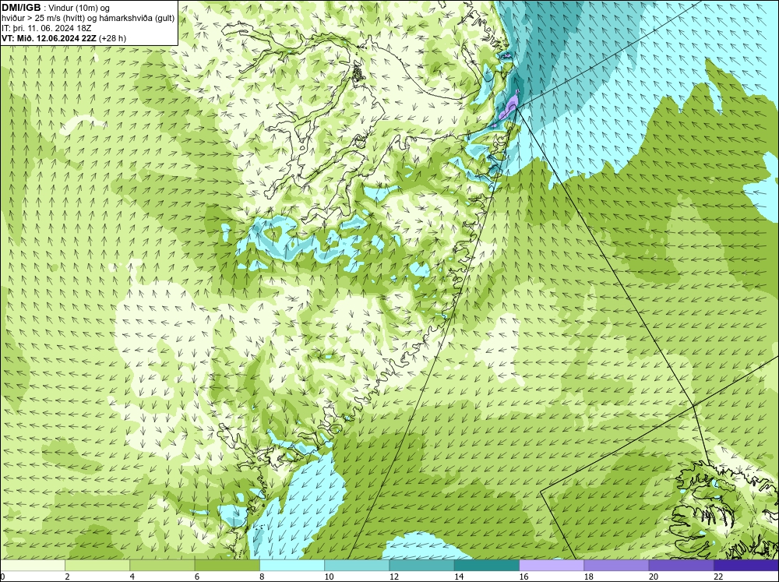Click the "Vindur (10m) og" text
779x582 pixels.
(x=80, y=8)
